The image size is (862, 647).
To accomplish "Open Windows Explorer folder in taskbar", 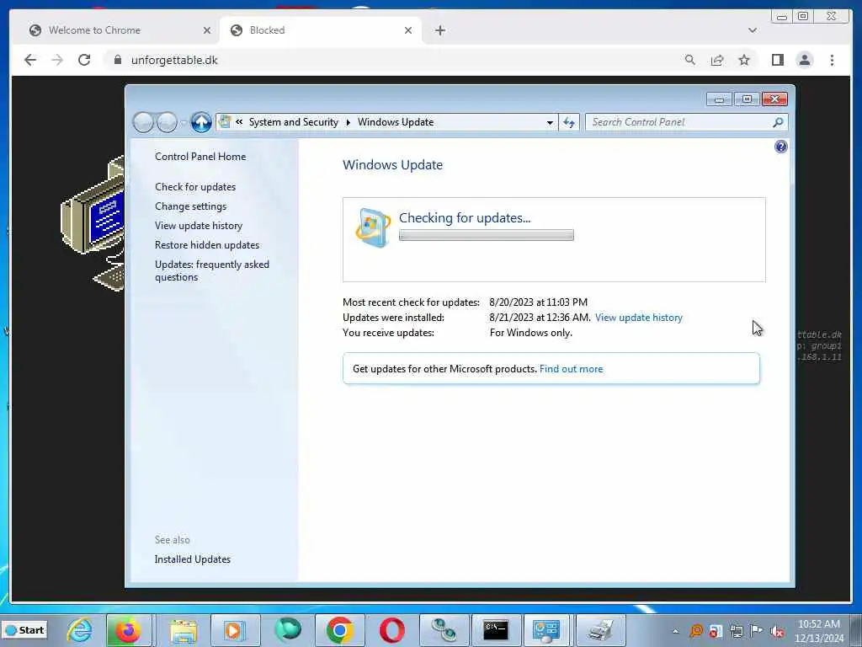I will pyautogui.click(x=183, y=630).
